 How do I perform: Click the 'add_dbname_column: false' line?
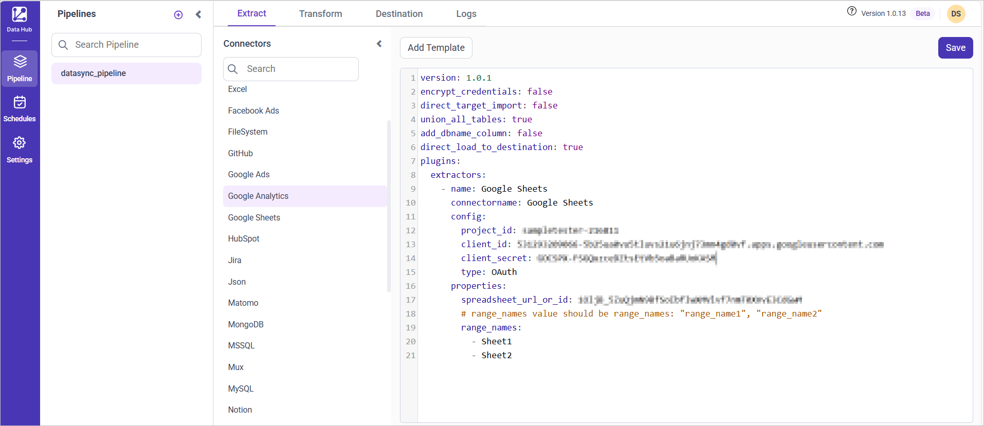[481, 134]
